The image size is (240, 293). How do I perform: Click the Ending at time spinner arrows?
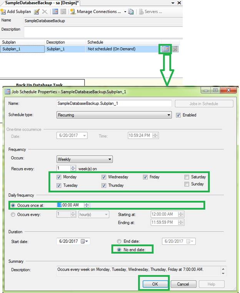coord(181,223)
